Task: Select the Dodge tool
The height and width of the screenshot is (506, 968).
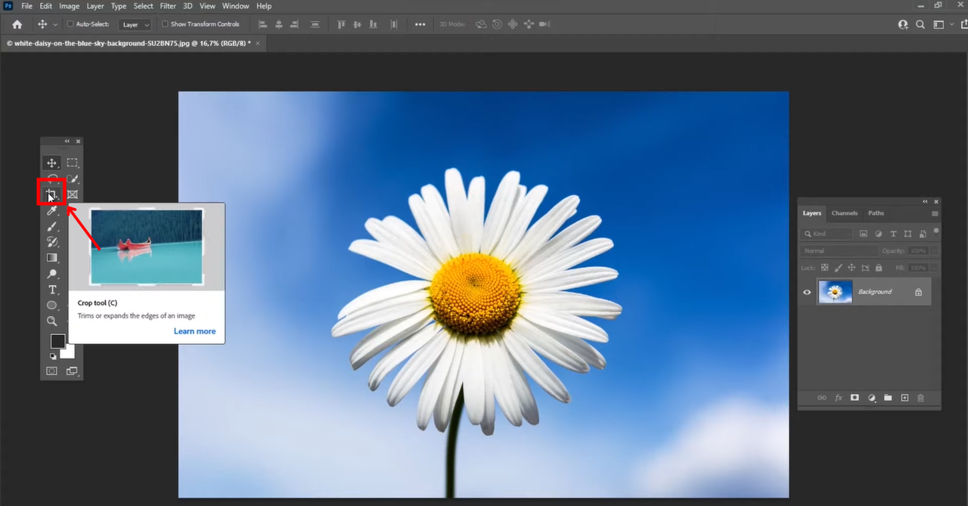Action: coord(52,274)
